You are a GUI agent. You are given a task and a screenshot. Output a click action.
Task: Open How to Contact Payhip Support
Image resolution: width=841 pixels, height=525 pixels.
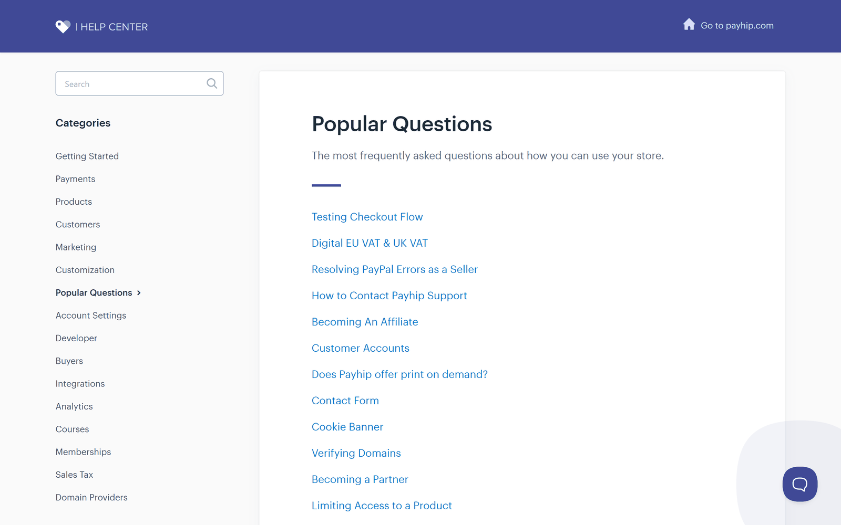pyautogui.click(x=389, y=296)
